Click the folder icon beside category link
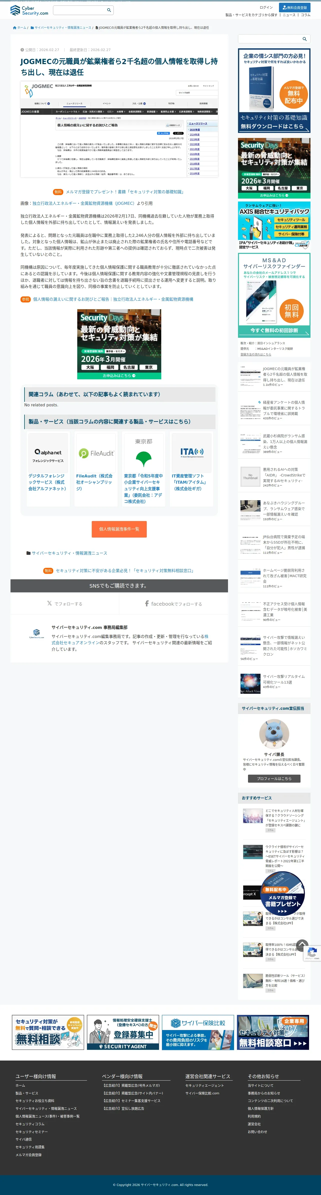 click(x=28, y=553)
